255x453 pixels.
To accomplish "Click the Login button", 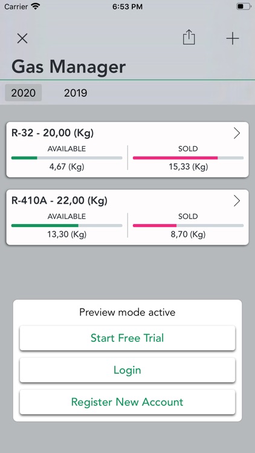I will click(x=127, y=370).
